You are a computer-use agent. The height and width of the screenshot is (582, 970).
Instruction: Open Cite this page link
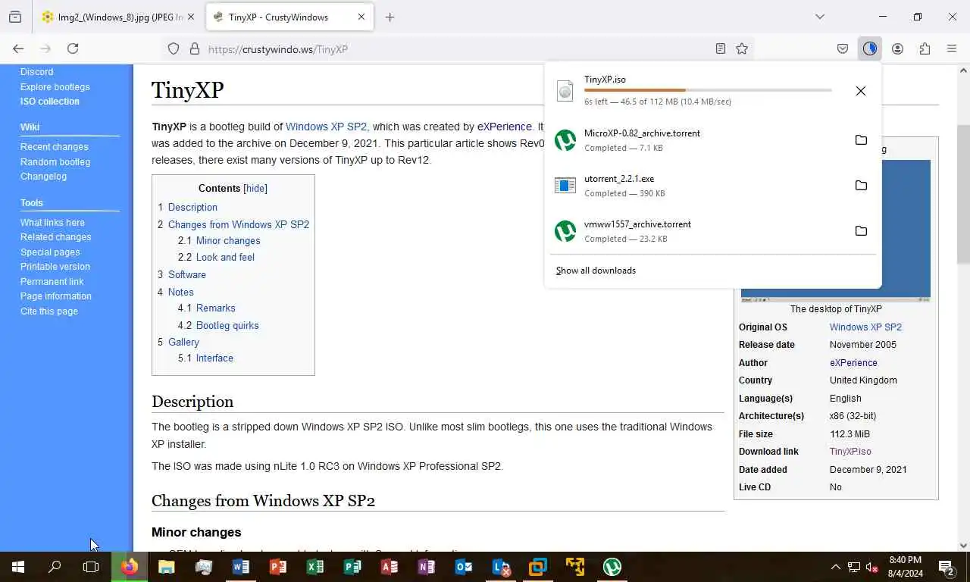point(48,311)
